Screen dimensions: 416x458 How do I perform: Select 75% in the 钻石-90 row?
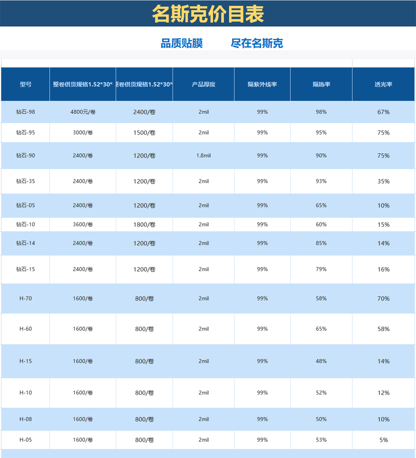tap(383, 156)
